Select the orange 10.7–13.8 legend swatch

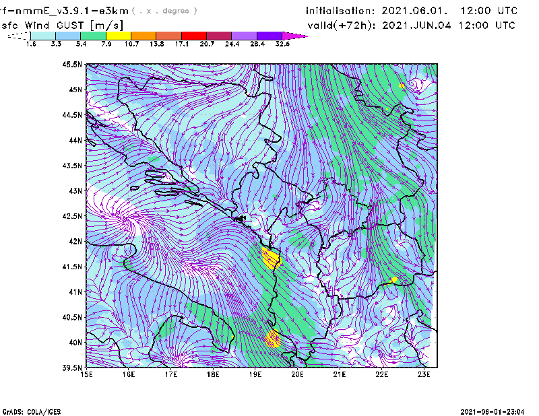pyautogui.click(x=144, y=36)
